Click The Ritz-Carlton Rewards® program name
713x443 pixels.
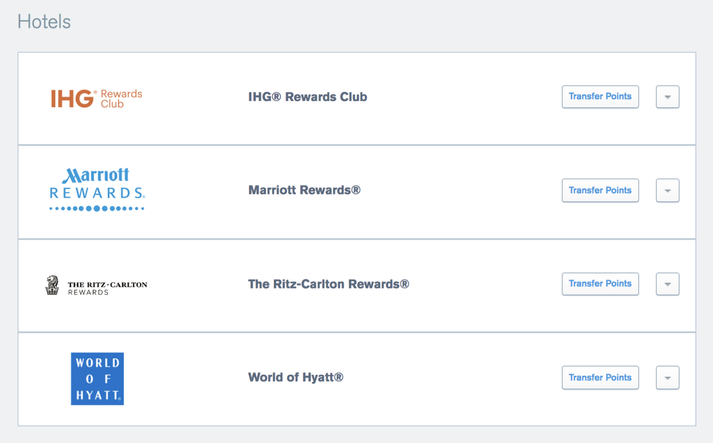pos(329,284)
